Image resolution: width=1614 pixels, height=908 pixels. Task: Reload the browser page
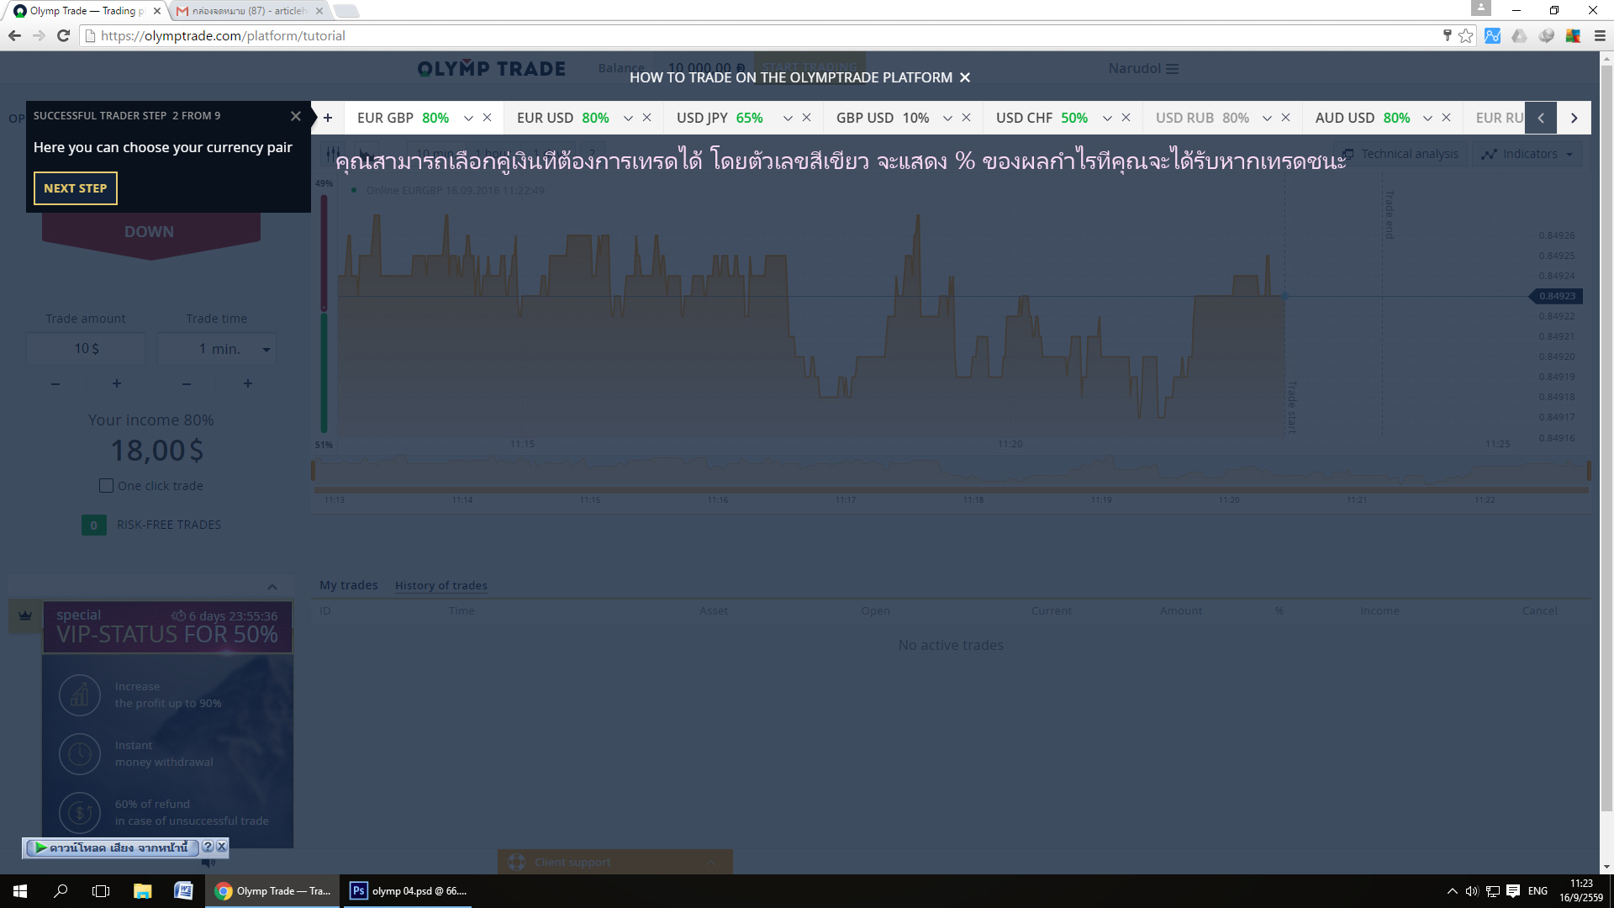(63, 35)
